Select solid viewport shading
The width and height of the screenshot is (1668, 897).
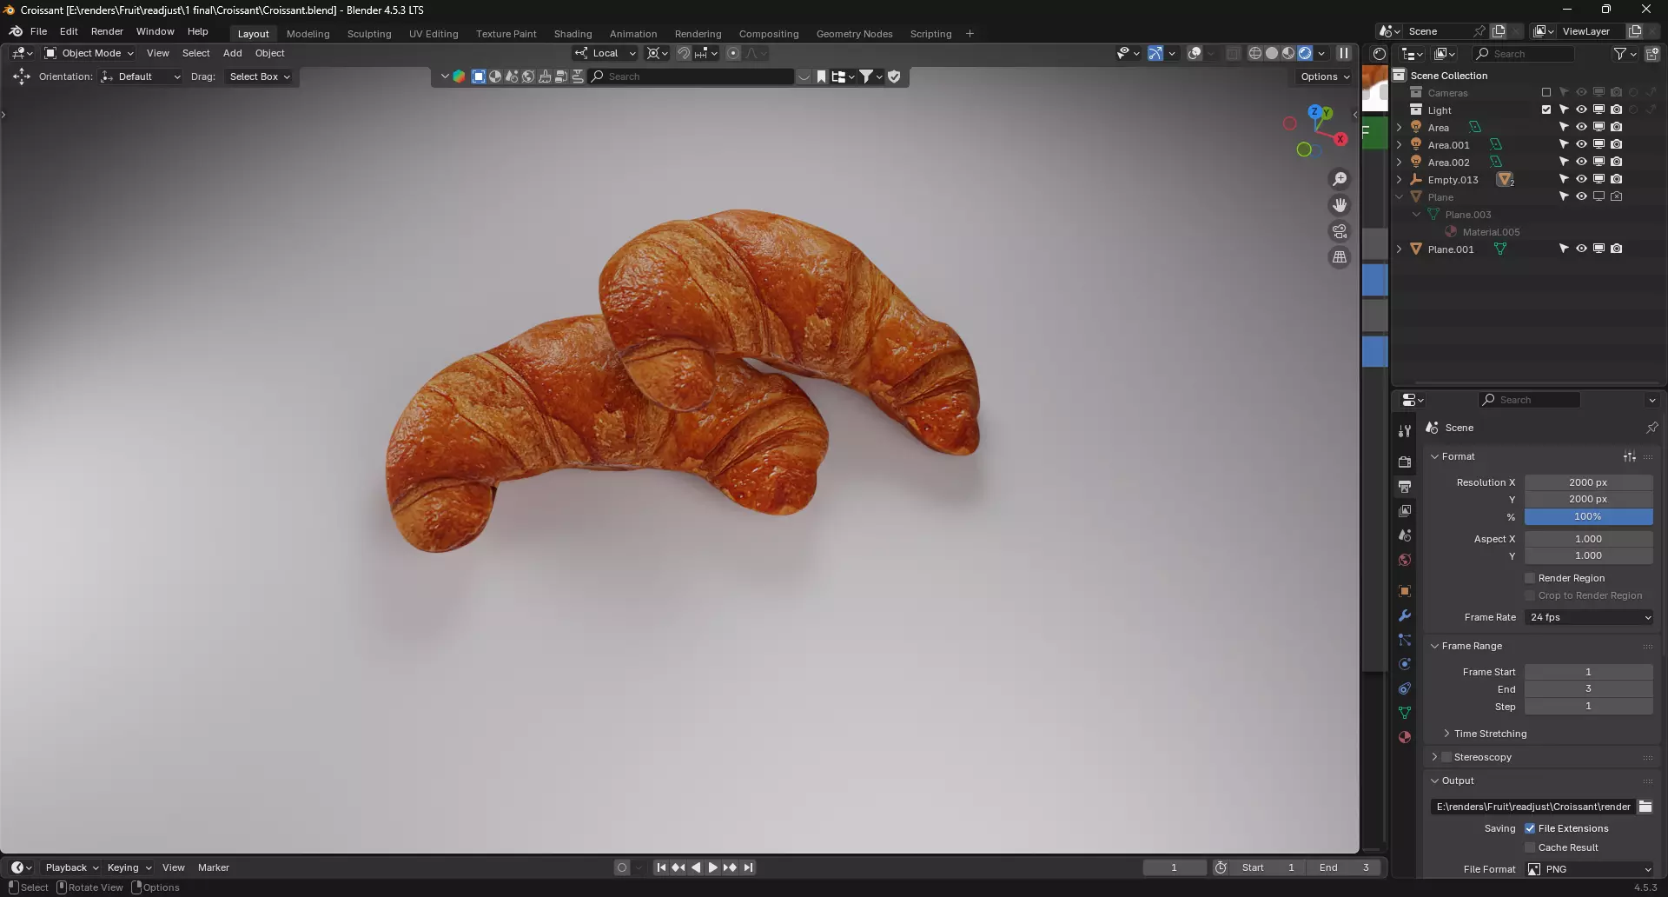click(1272, 53)
